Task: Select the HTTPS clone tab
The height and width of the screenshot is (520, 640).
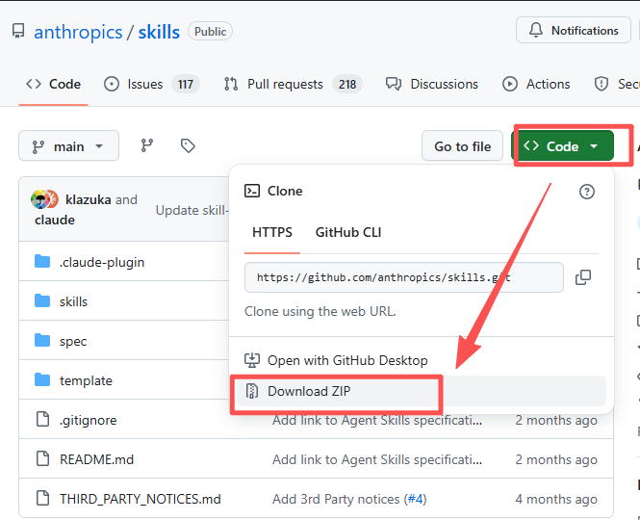Action: 272,232
